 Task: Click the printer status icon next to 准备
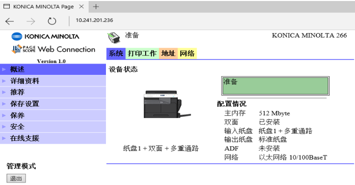pos(114,38)
